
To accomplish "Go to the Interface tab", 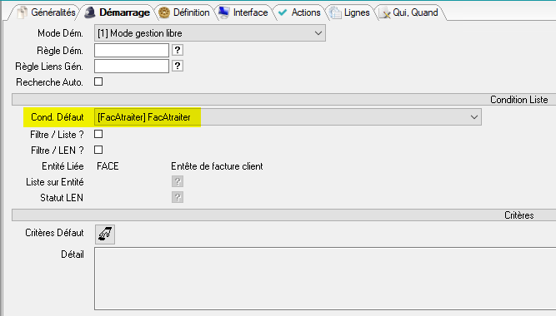I will tap(243, 12).
